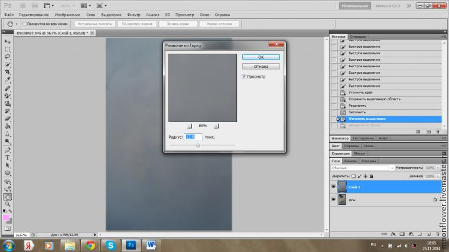The height and width of the screenshot is (252, 449).
Task: Open the layer blend mode dropdown Обычные
Action: coord(362,168)
